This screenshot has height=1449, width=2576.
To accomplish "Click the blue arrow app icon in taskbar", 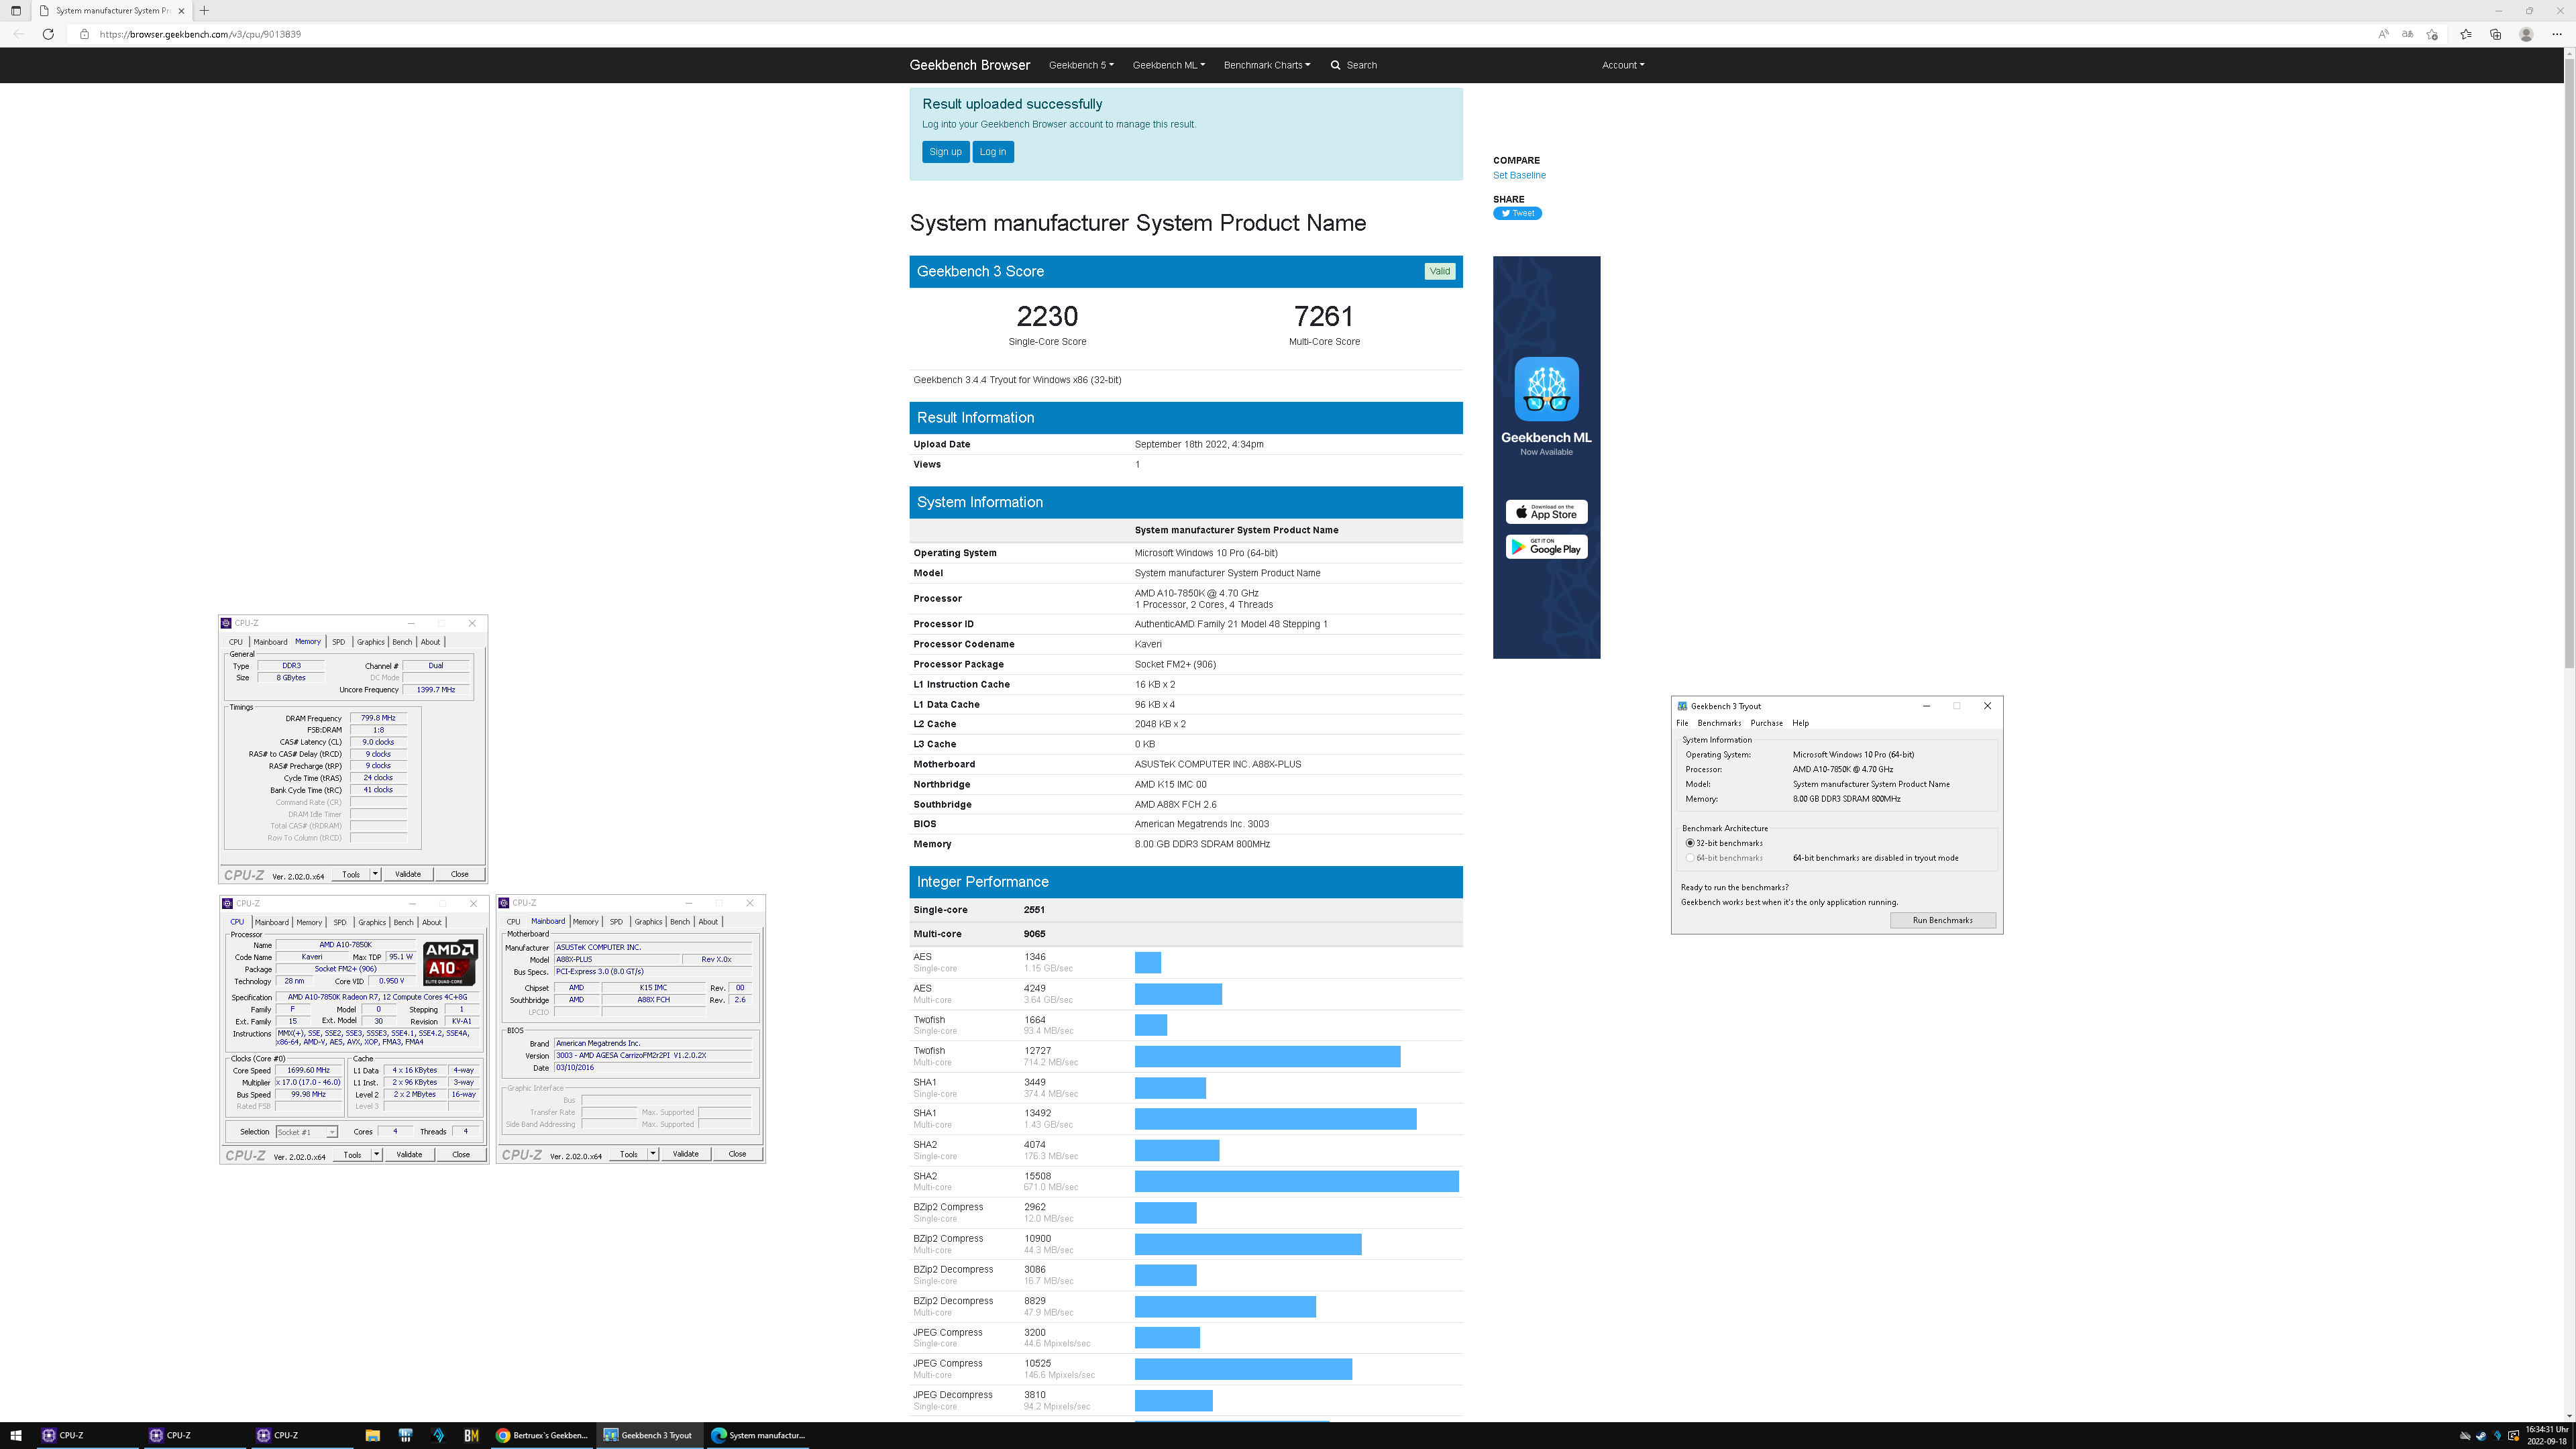I will click(438, 1435).
